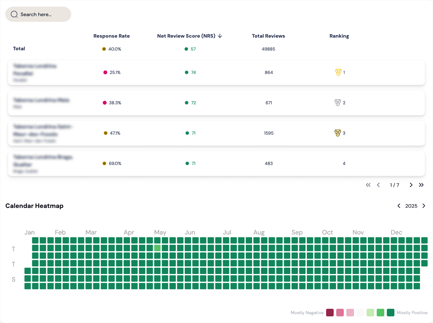Click the pink dot beside 25.1% response rate
The image size is (433, 323).
click(x=105, y=72)
